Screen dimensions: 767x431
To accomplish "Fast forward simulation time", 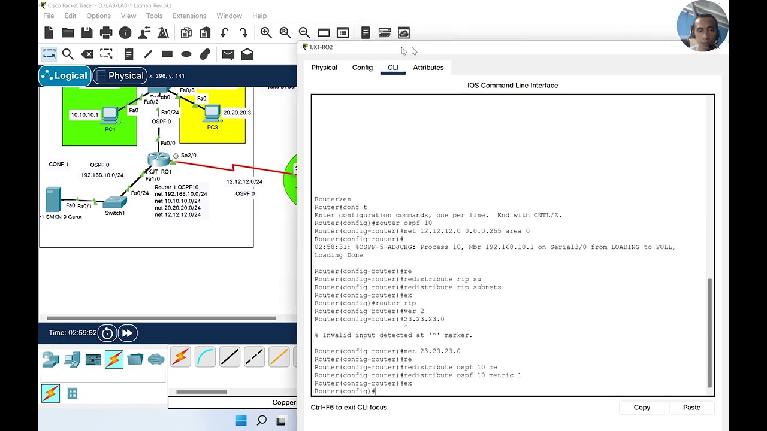I will (128, 333).
